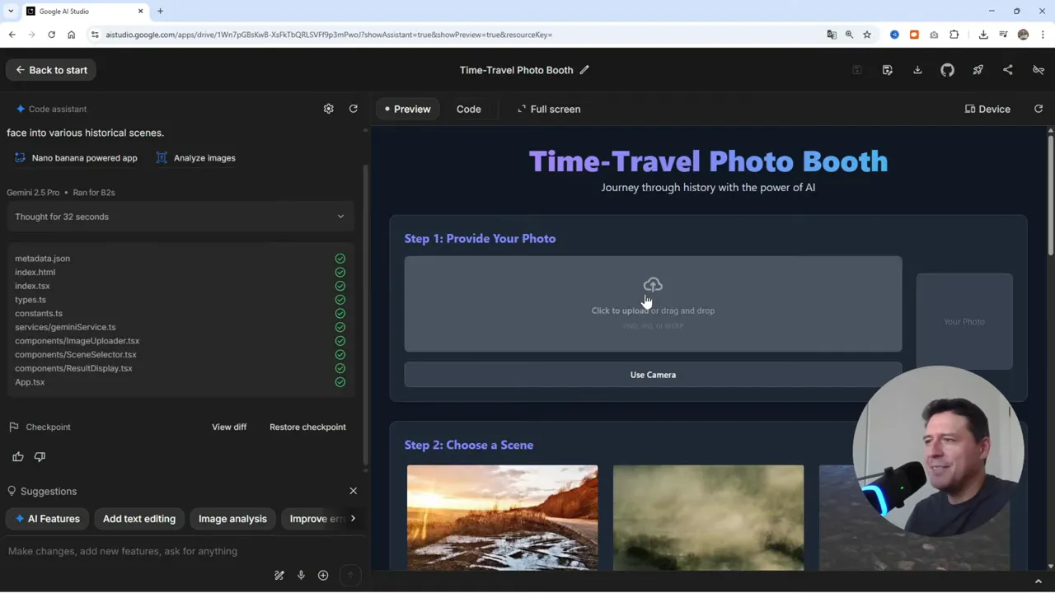Image resolution: width=1055 pixels, height=593 pixels.
Task: Give a thumbs up to the checkpoint response
Action: coord(17,456)
